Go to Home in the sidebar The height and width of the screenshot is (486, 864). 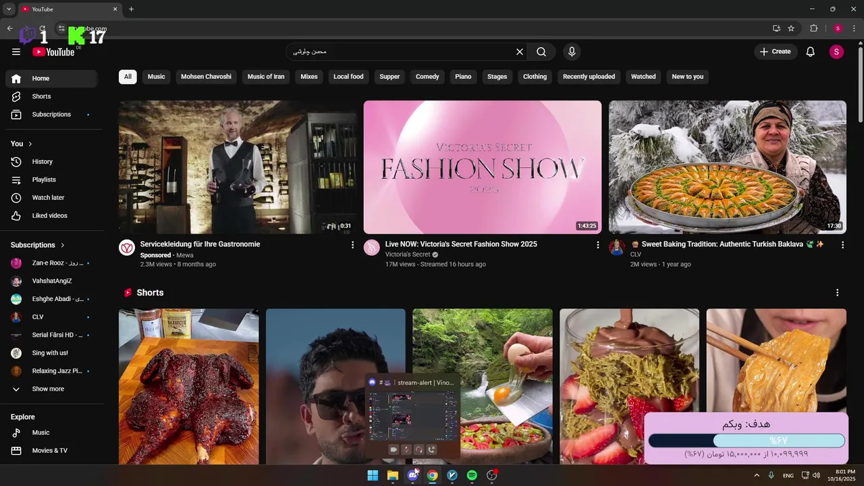(52, 78)
